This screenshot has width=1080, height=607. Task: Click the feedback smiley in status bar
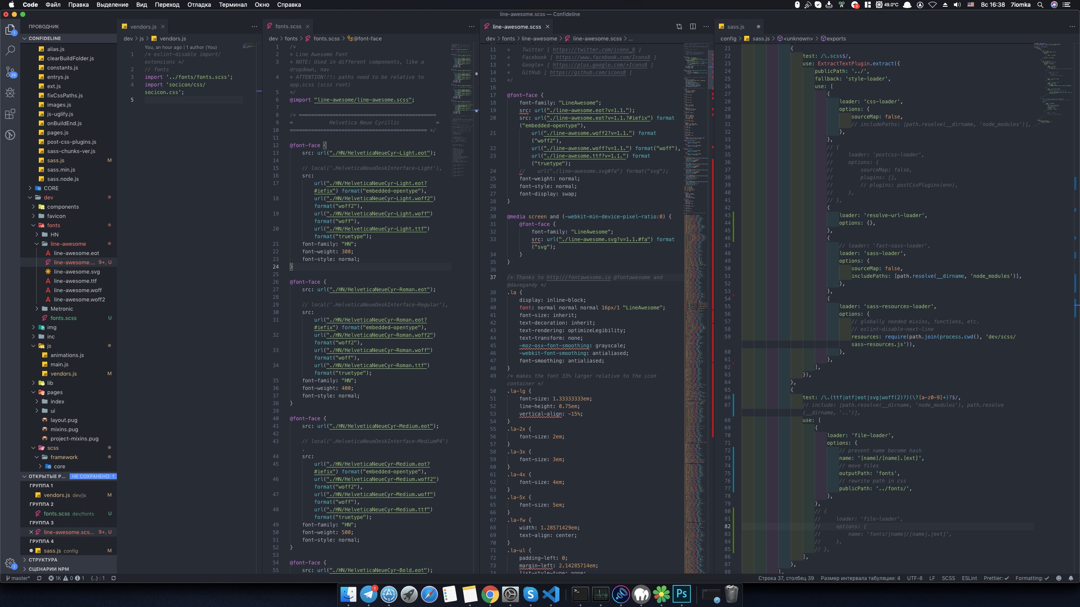pyautogui.click(x=1058, y=578)
